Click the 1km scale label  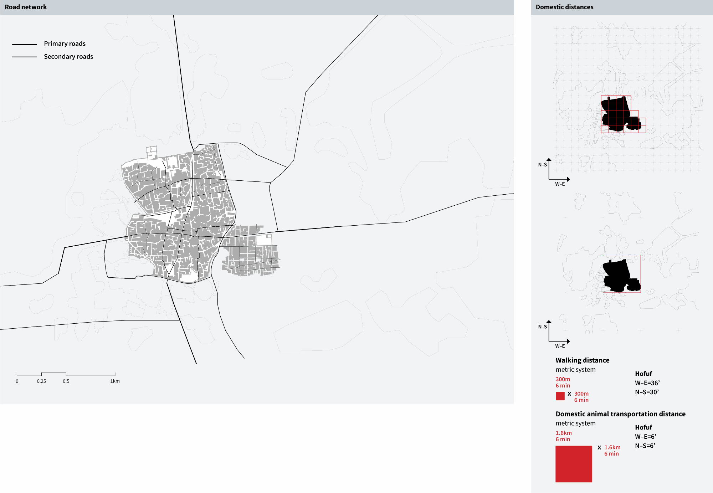(115, 381)
